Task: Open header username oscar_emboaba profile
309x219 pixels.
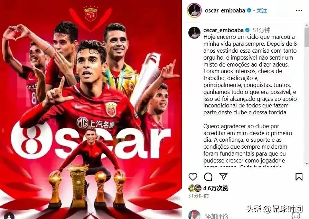Action: pyautogui.click(x=225, y=10)
